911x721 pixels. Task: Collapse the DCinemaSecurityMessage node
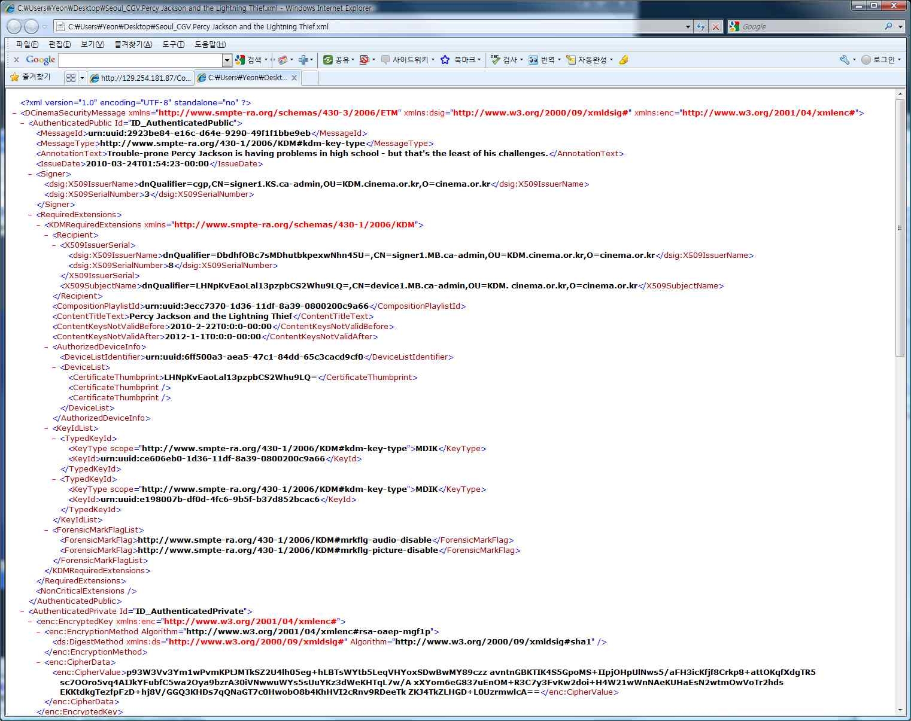coord(14,113)
